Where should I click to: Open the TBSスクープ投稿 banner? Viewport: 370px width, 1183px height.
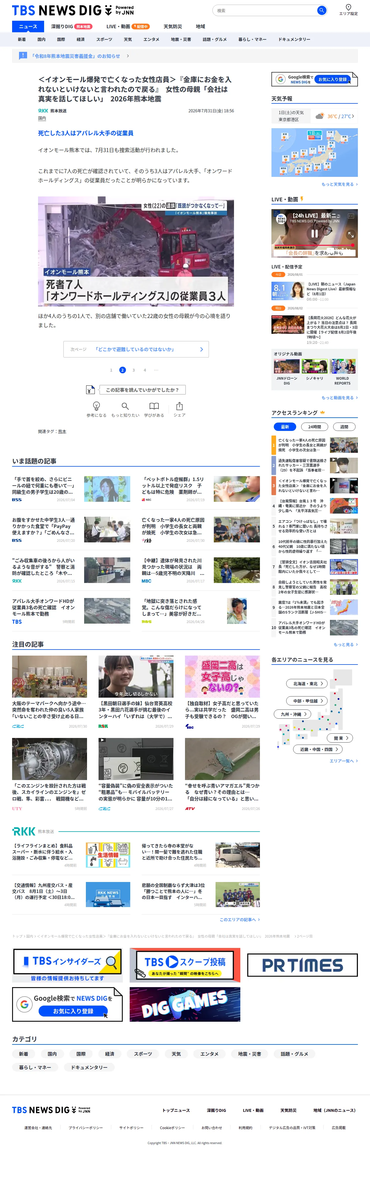pyautogui.click(x=185, y=965)
